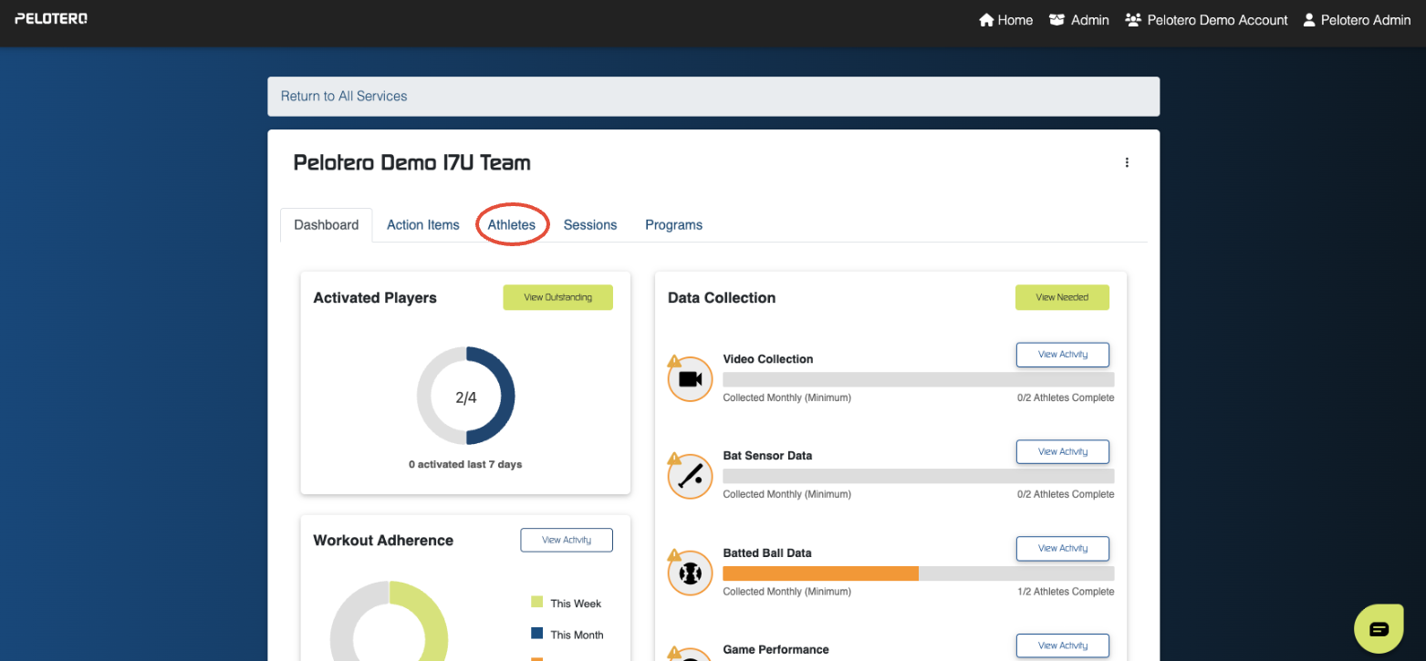Image resolution: width=1426 pixels, height=661 pixels.
Task: Open the Pelotero Admin user menu
Action: (1357, 20)
